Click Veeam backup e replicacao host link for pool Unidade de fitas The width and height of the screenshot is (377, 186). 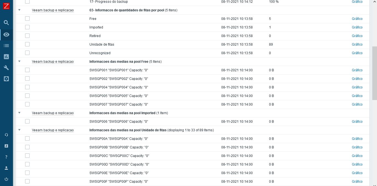(53, 130)
